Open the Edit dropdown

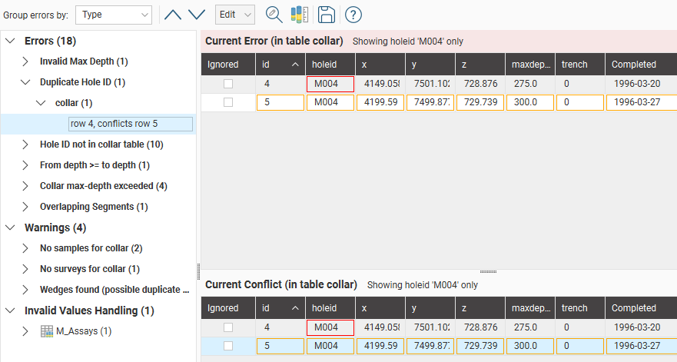click(x=235, y=15)
